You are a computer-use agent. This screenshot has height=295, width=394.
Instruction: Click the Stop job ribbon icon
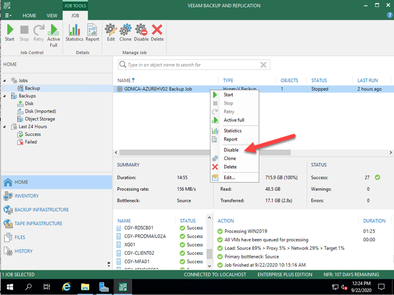[x=24, y=33]
